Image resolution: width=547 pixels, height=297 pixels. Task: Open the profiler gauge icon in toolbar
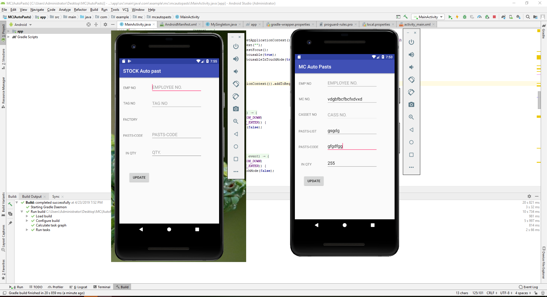[479, 17]
